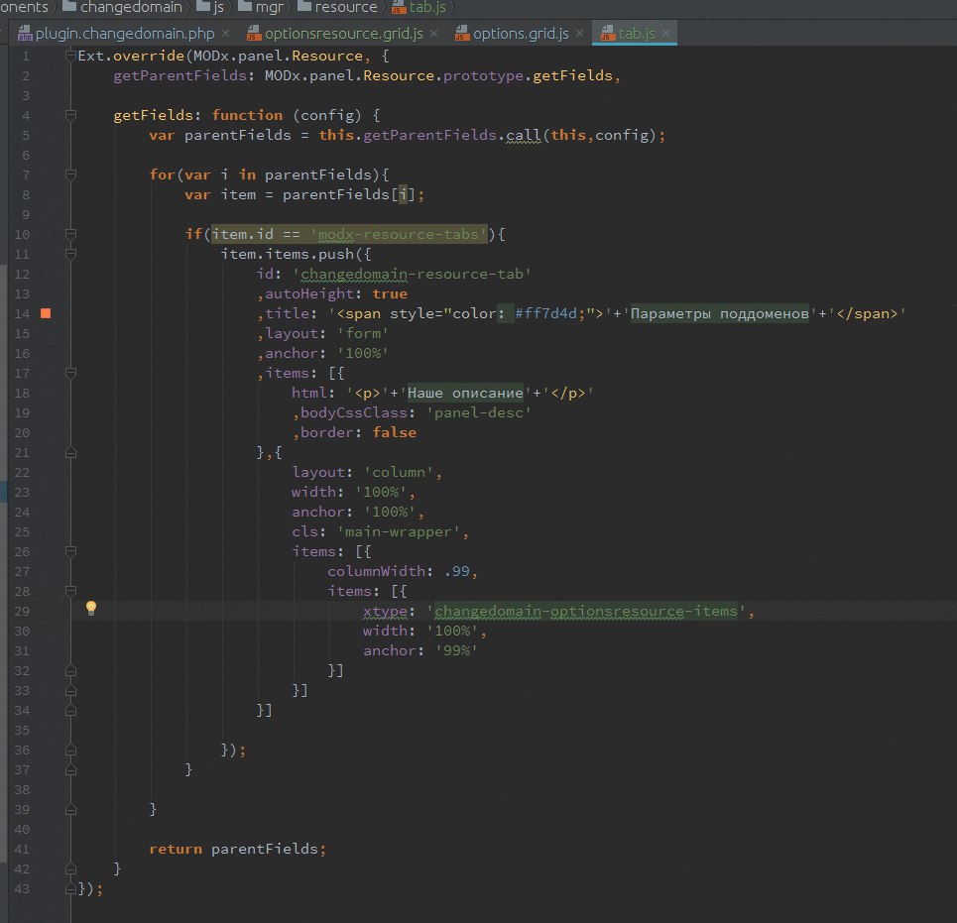The width and height of the screenshot is (957, 923).
Task: Close the plugin.changedomain.php tab
Action: click(226, 34)
